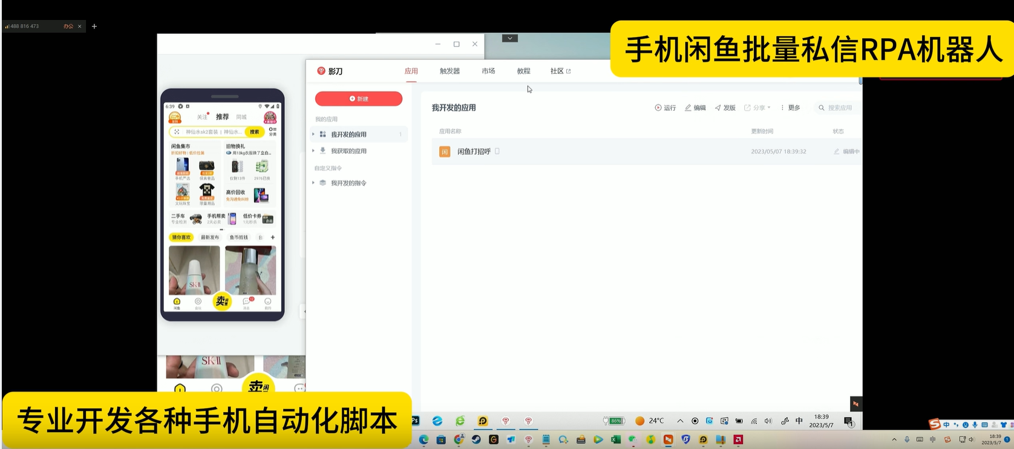
Task: Select the 闲鱼打招呼 app row
Action: click(646, 151)
